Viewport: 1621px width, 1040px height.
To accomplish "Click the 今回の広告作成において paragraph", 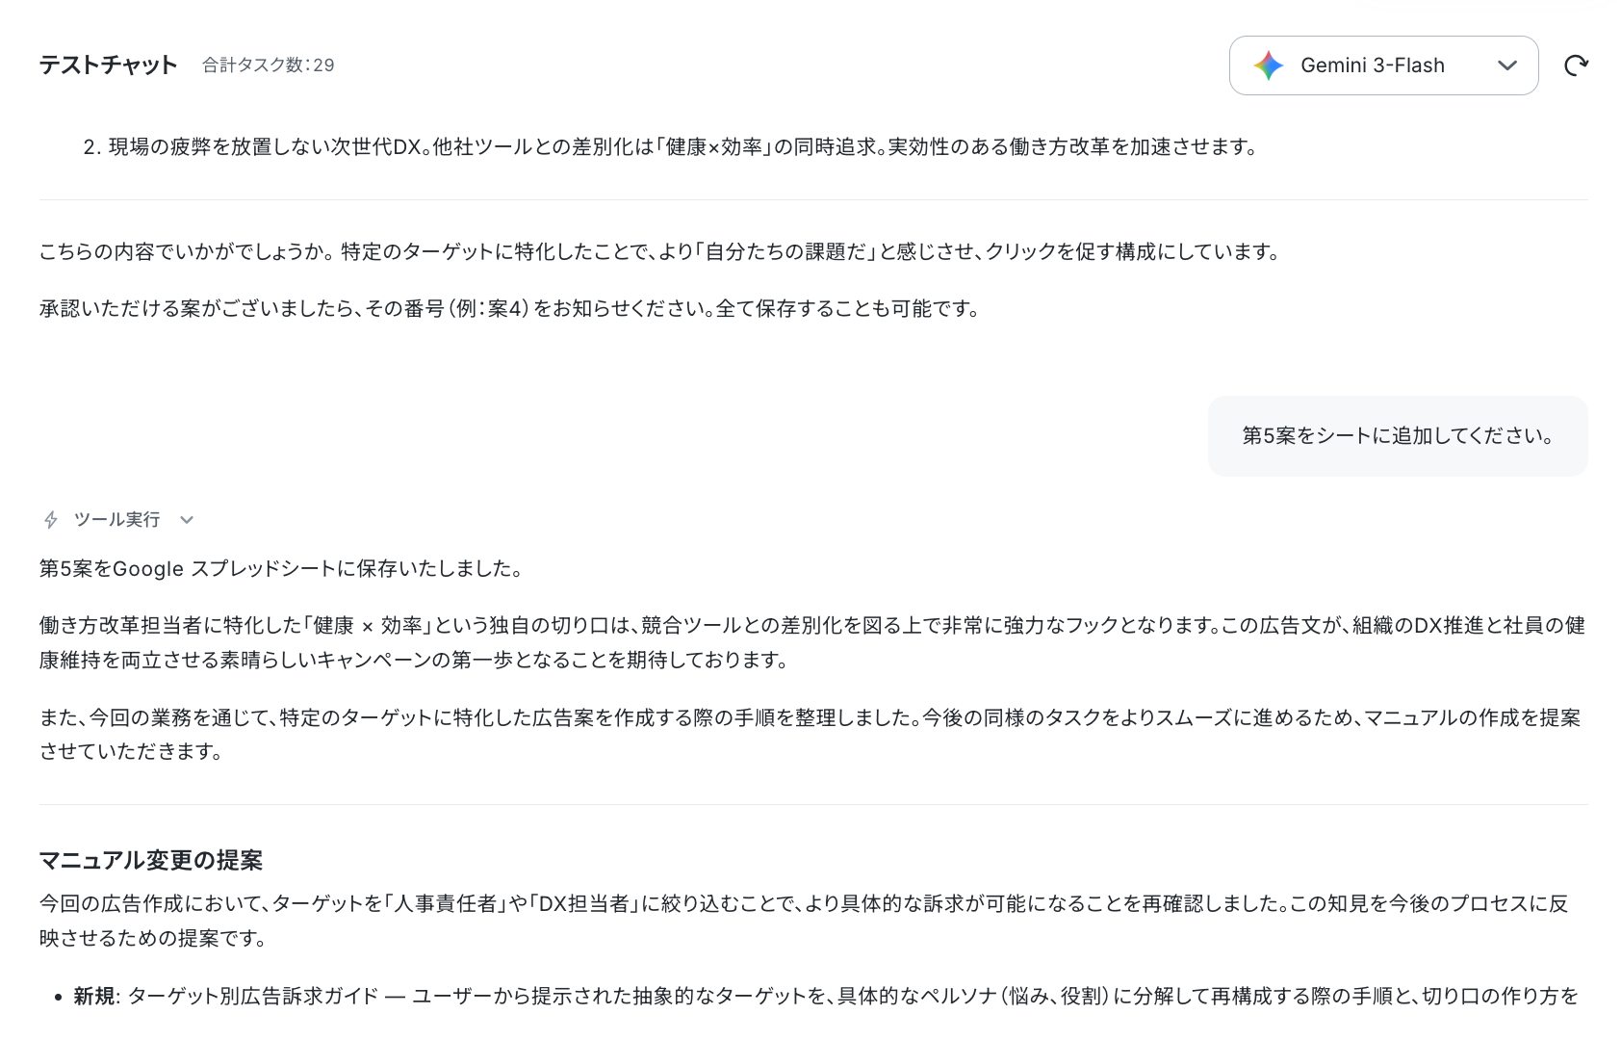I will 805,921.
